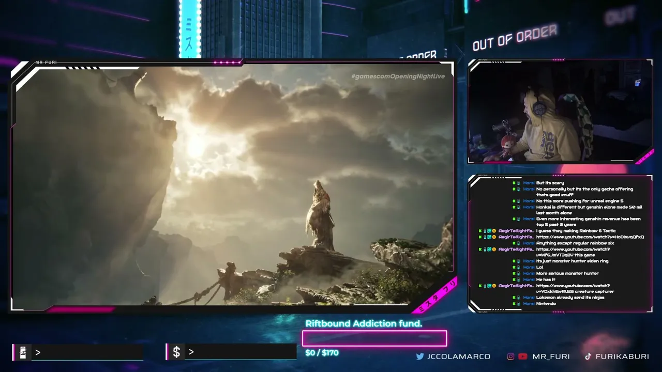Click the latest follower person icon
The height and width of the screenshot is (372, 662).
(x=23, y=352)
